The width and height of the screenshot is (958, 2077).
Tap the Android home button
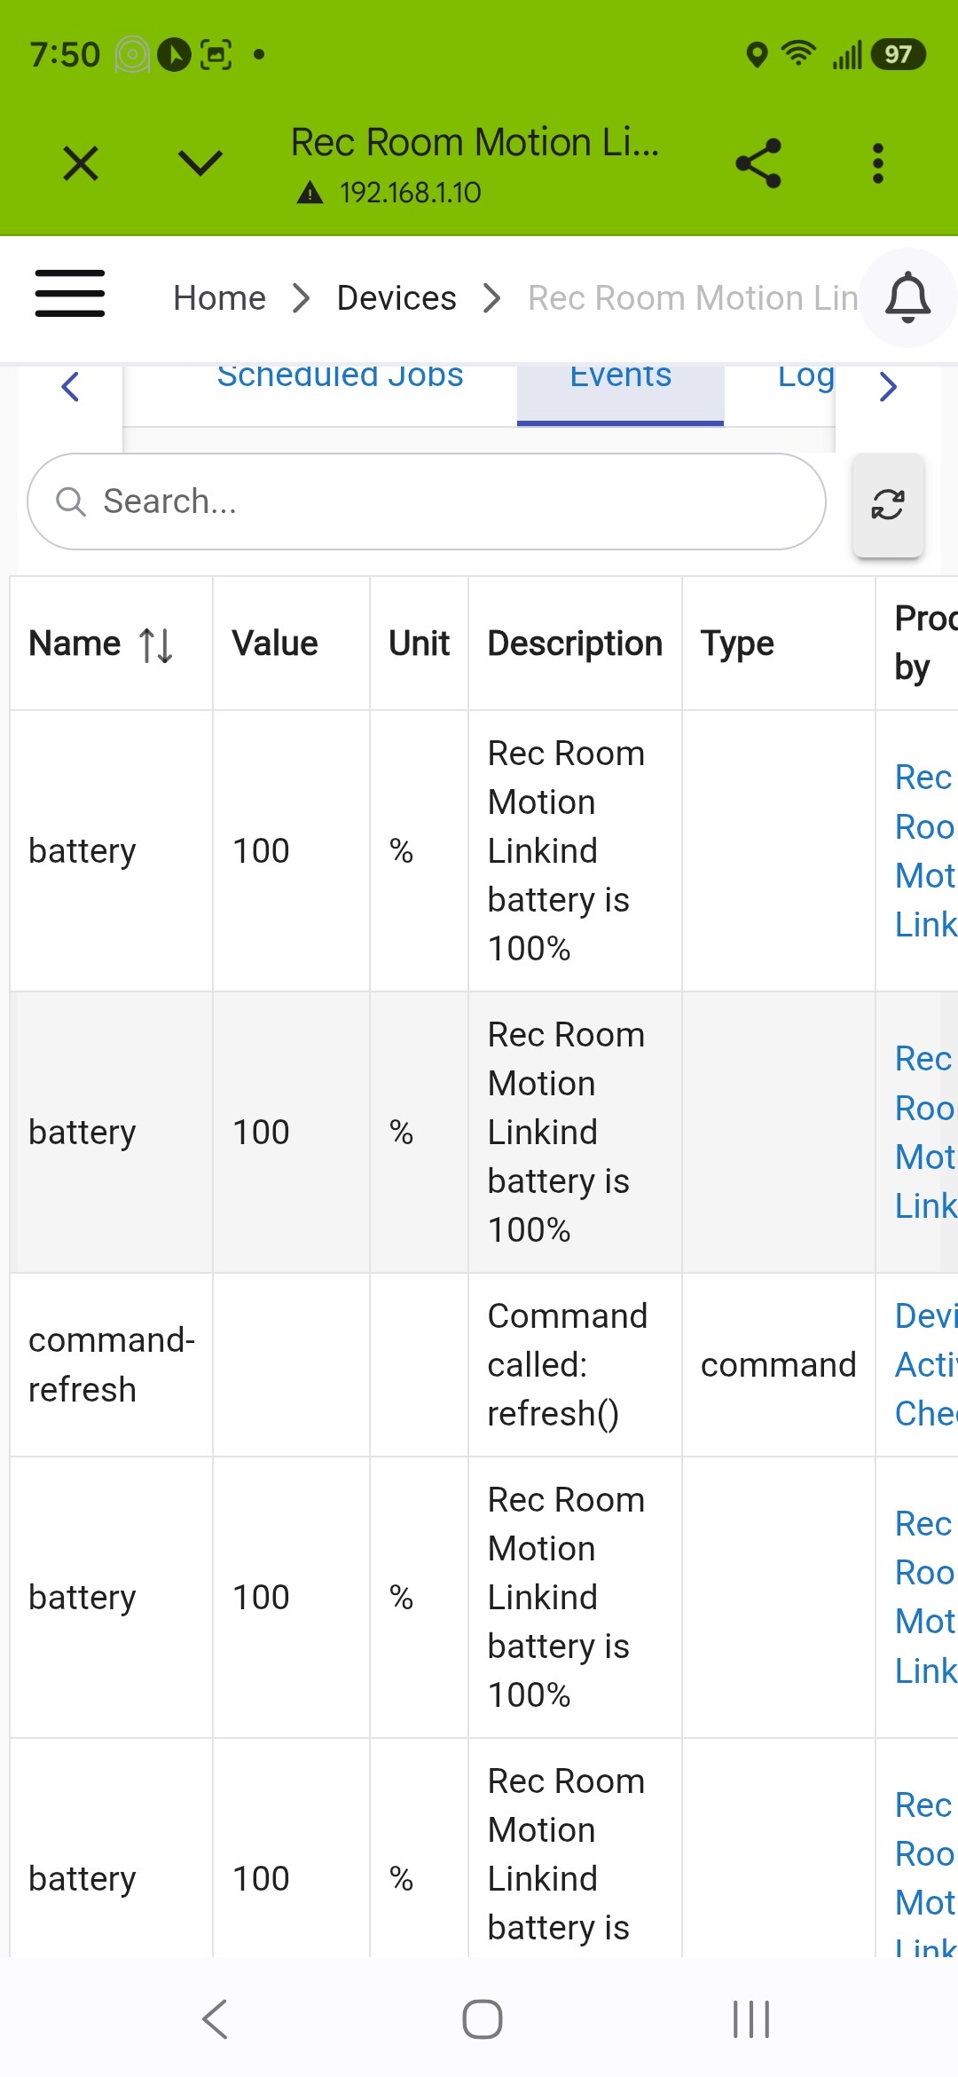click(483, 2019)
